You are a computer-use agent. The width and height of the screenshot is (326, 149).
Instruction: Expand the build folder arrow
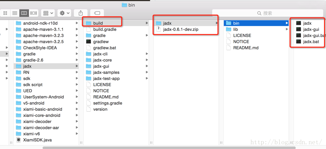click(147, 23)
